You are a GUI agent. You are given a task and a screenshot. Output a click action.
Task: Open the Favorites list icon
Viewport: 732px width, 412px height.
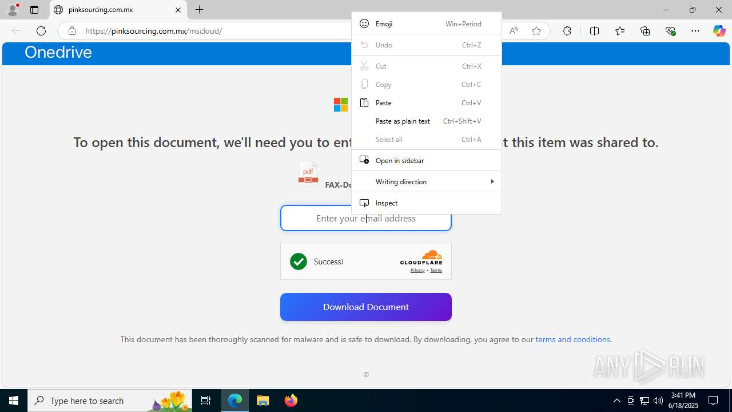click(x=620, y=31)
